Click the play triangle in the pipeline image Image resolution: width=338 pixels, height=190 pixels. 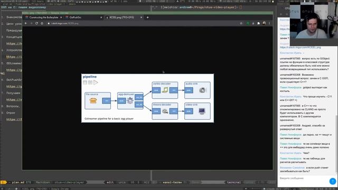96,82
